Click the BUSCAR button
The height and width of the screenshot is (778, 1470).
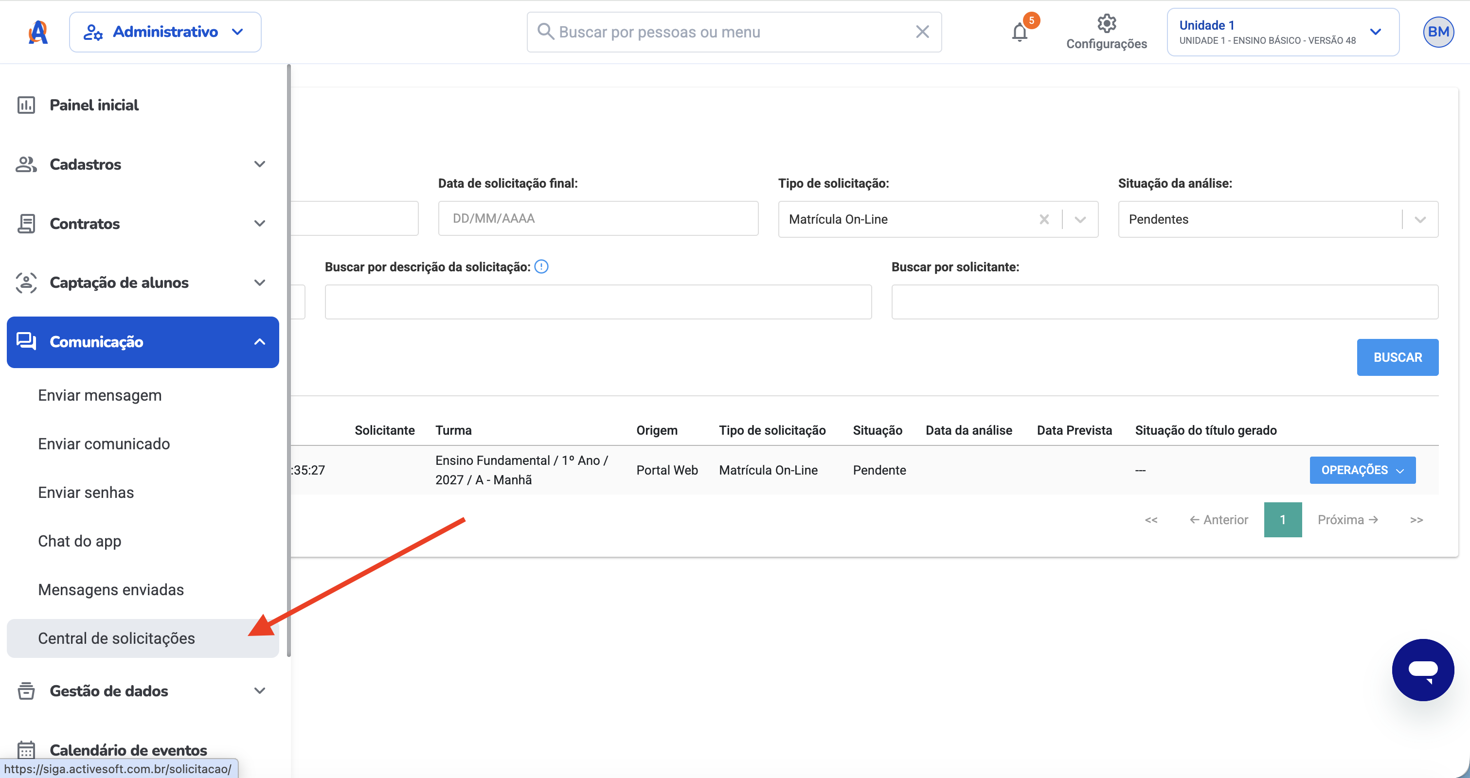point(1398,357)
